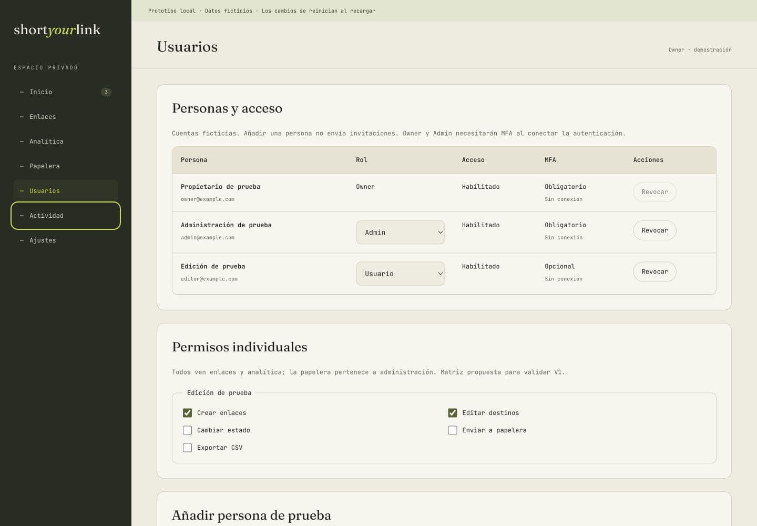Click the Personas y acceso heading
The image size is (757, 526).
227,108
